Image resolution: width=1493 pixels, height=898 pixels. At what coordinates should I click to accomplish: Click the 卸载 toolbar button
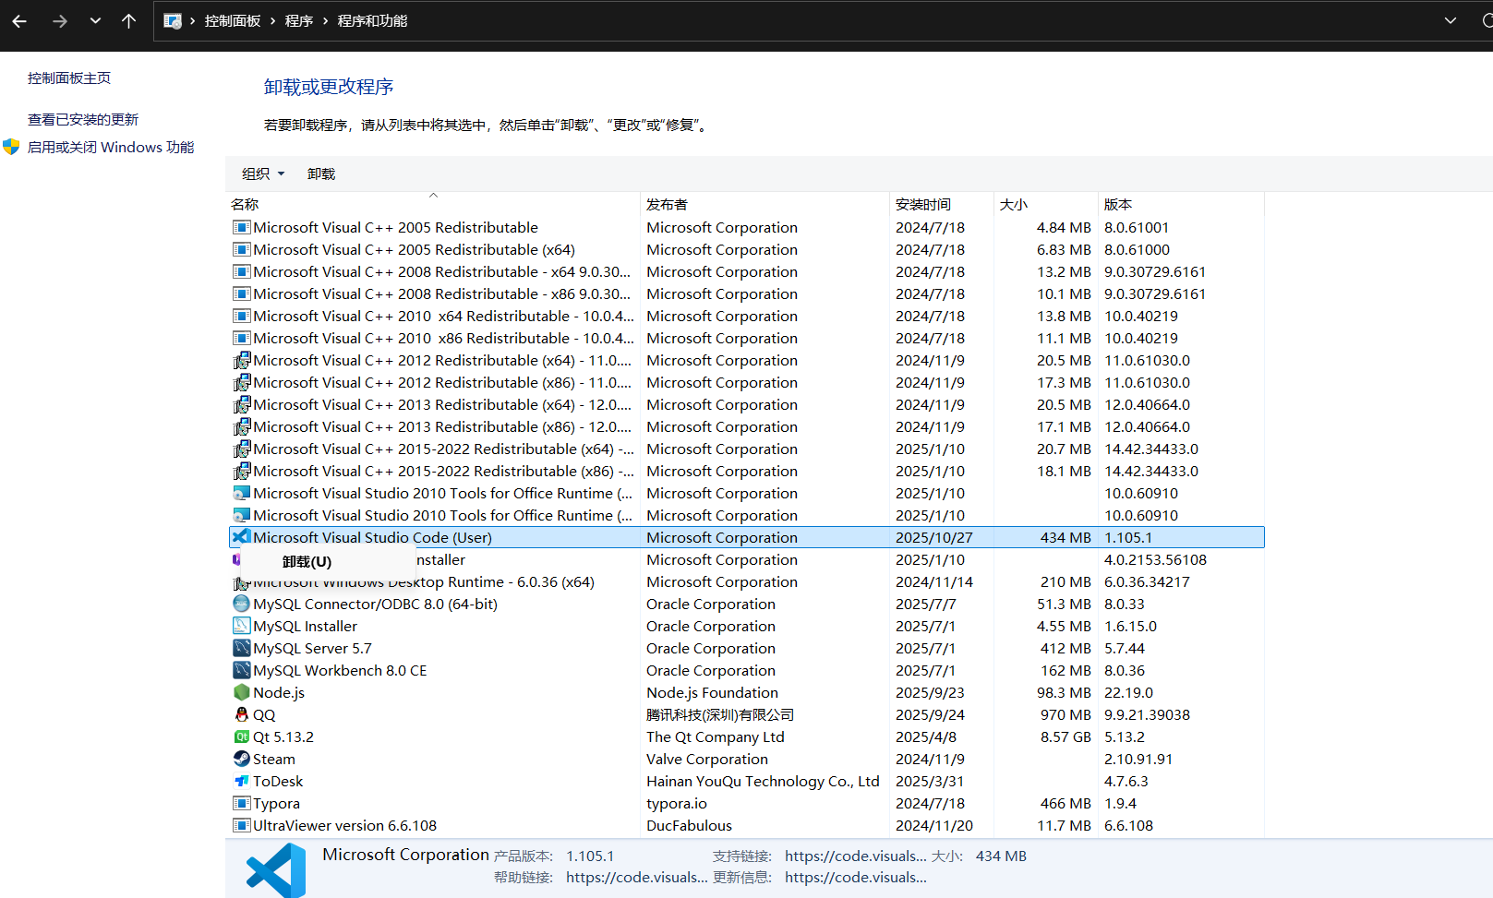click(x=321, y=174)
